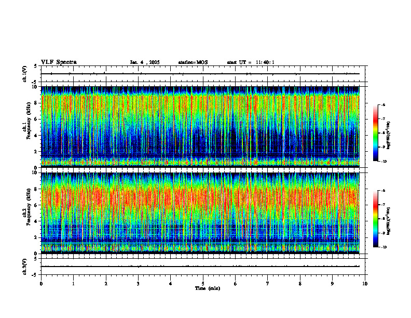Click the ch.1 spectrogram color bar
The width and height of the screenshot is (411, 318).
pyautogui.click(x=376, y=133)
